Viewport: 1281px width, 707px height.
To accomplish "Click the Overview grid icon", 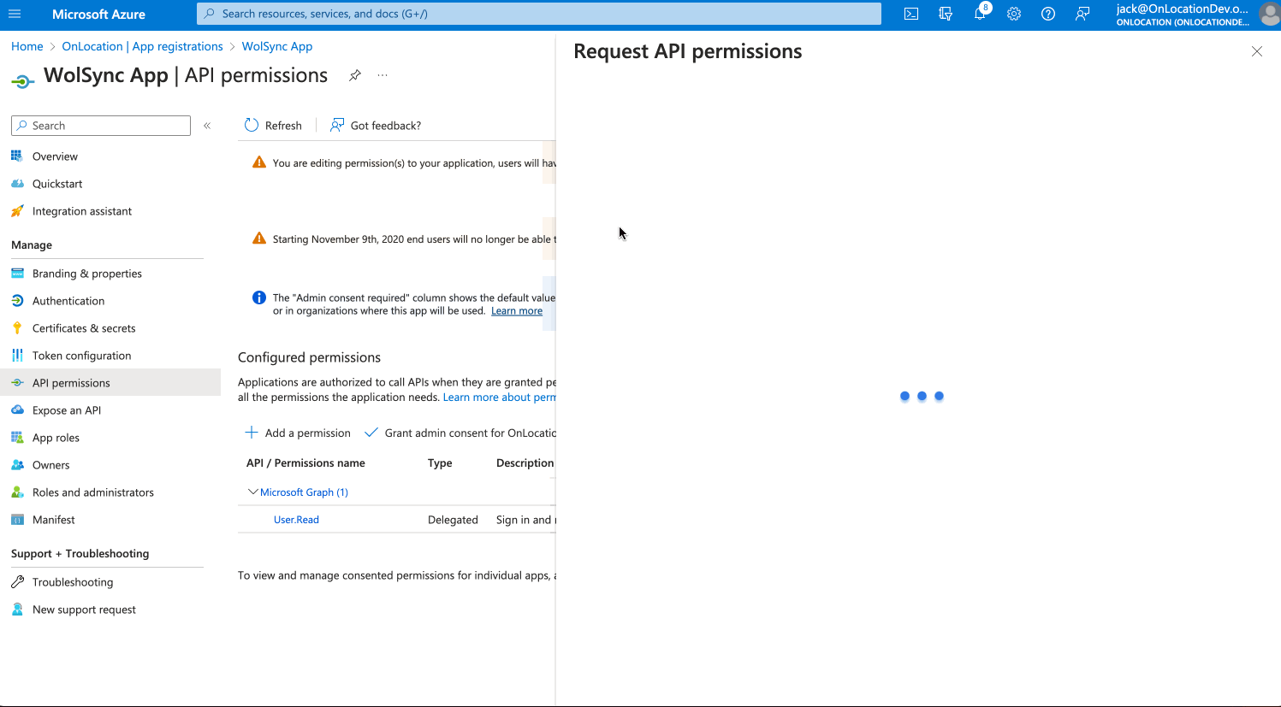I will click(x=17, y=156).
